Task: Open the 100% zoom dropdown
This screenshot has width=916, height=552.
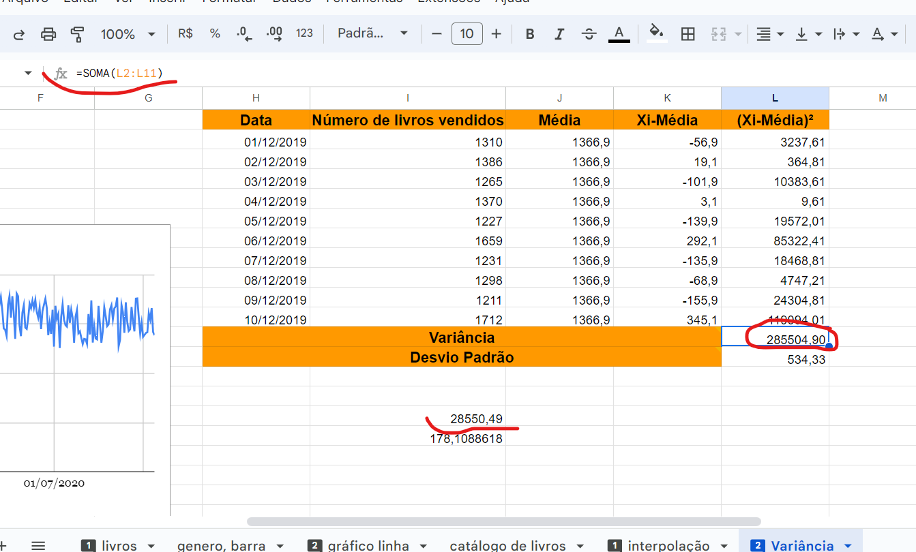Action: coord(128,34)
